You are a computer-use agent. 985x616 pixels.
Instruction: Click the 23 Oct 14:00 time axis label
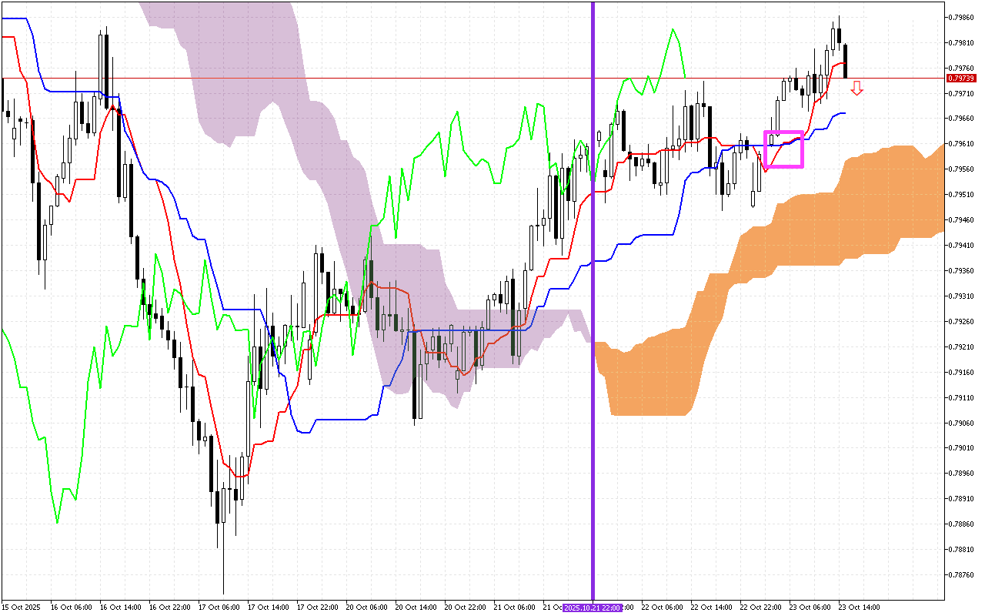coord(860,608)
